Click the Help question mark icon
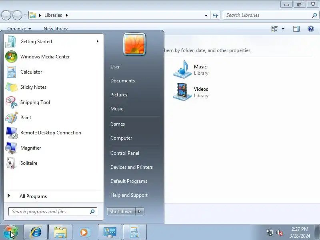 point(311,29)
